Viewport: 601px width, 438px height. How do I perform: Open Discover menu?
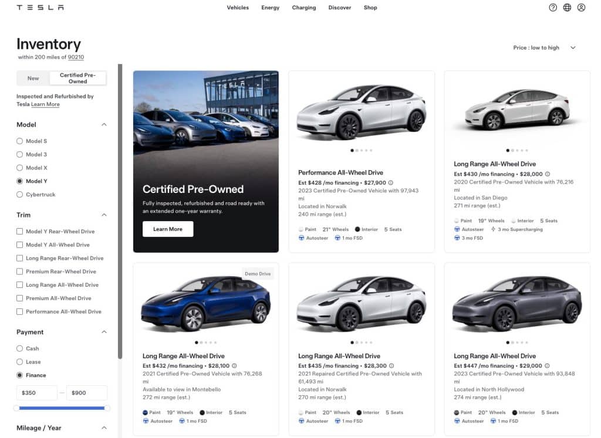(340, 7)
